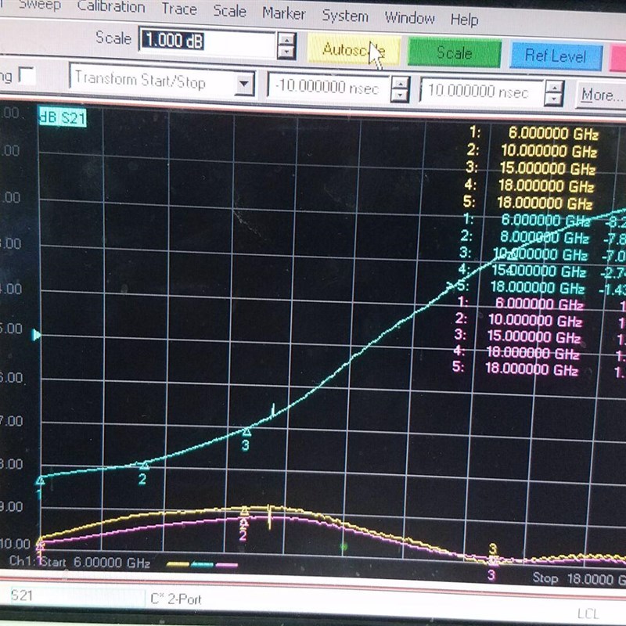The image size is (626, 626).
Task: Click the cyan trace legend line
Action: (x=203, y=564)
